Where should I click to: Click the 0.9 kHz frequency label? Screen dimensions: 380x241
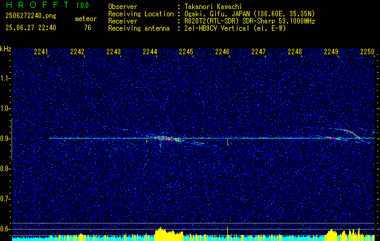[5, 139]
